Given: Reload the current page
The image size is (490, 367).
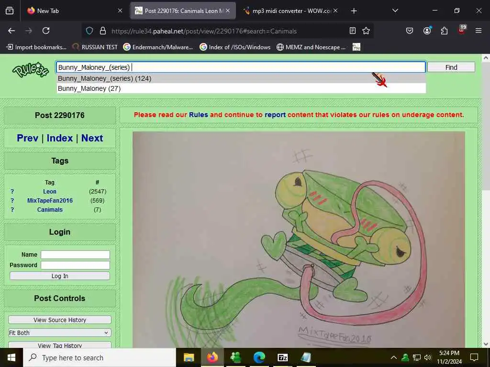Looking at the screenshot, I should (46, 31).
